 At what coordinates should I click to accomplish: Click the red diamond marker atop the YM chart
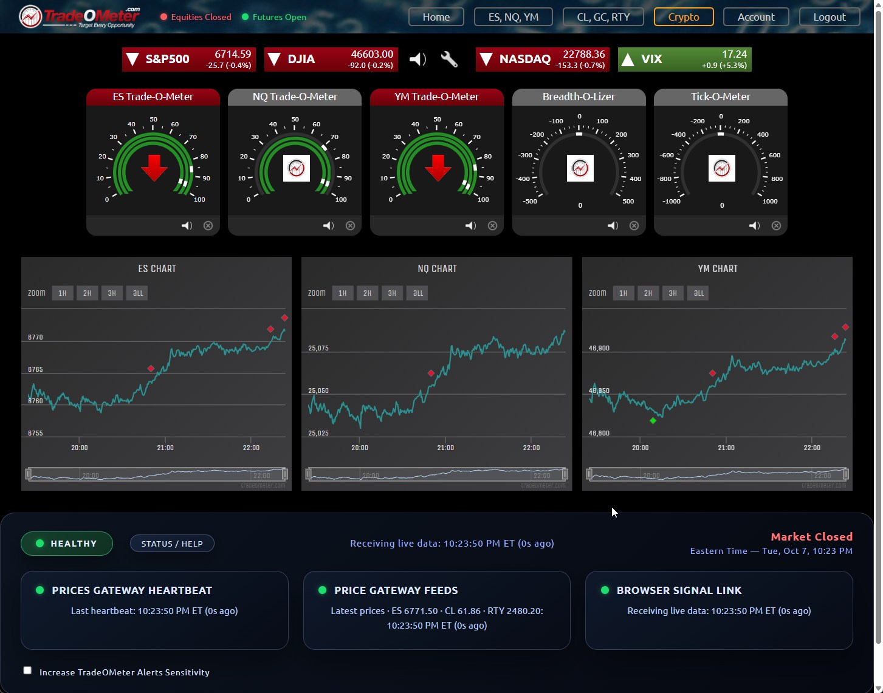(845, 327)
